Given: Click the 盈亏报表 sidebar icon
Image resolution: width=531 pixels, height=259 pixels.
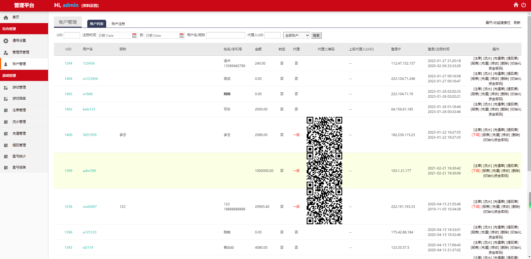Looking at the screenshot, I should point(6,167).
